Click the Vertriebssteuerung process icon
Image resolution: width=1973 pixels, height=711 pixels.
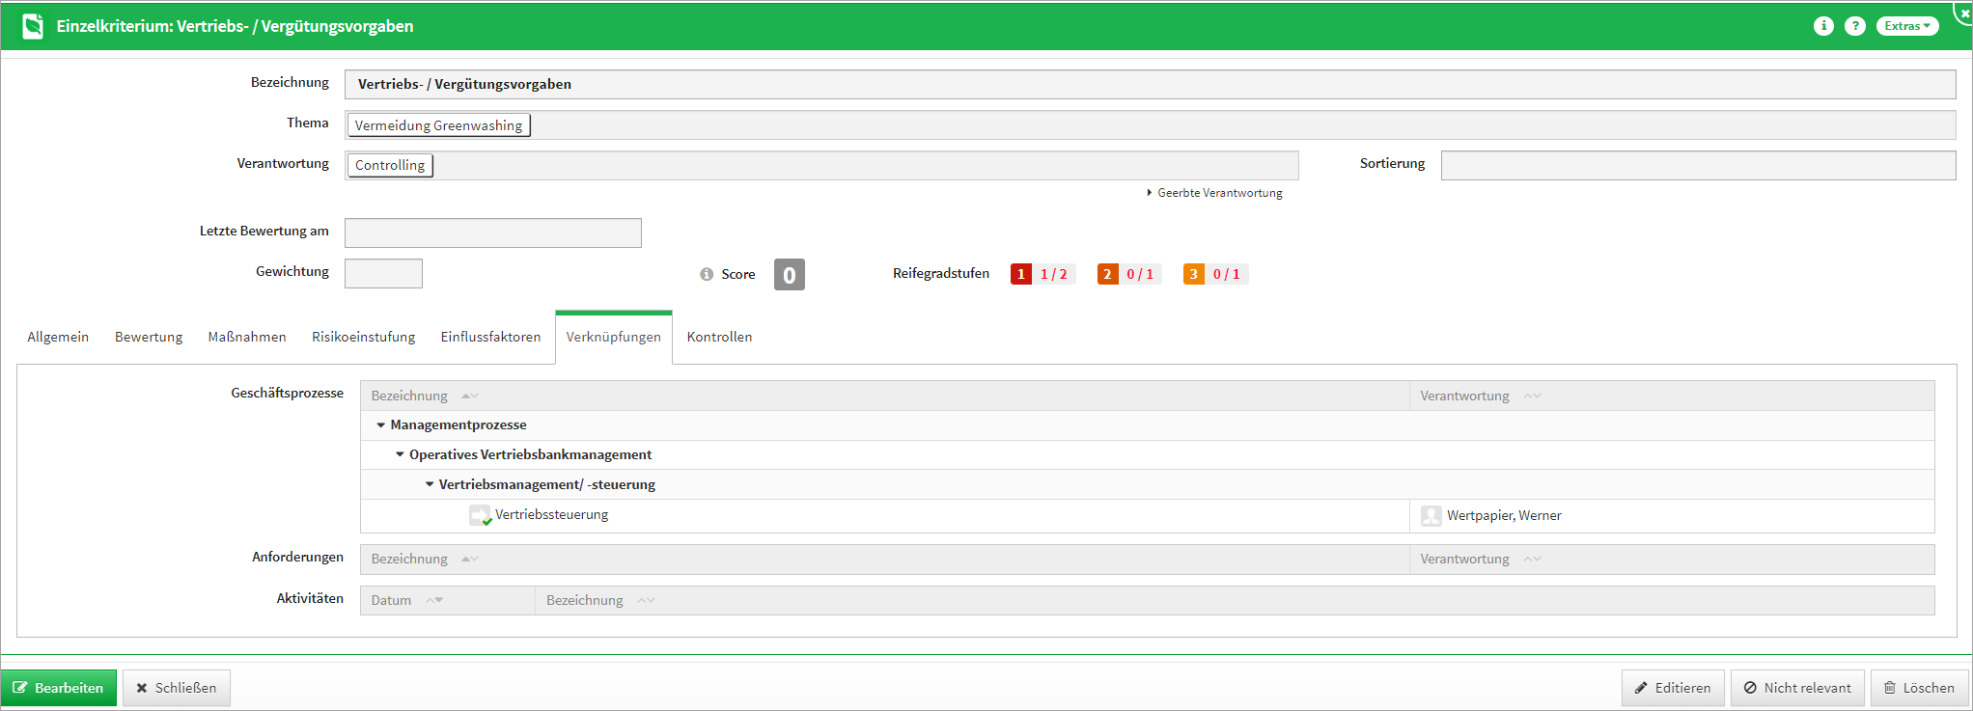pyautogui.click(x=480, y=515)
